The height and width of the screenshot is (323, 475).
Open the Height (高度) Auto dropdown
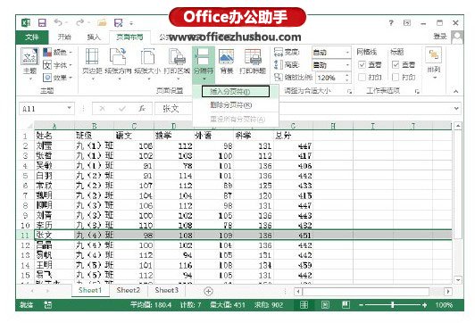(347, 65)
